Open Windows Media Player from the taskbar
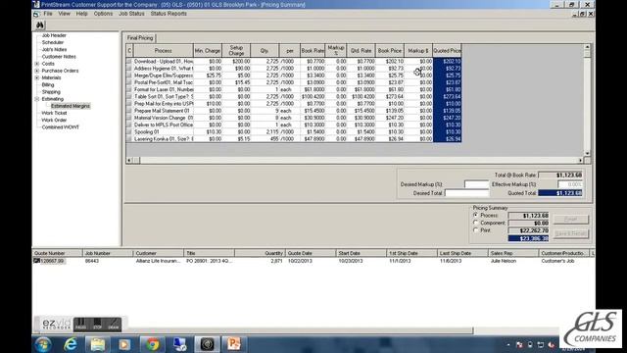 (124, 344)
